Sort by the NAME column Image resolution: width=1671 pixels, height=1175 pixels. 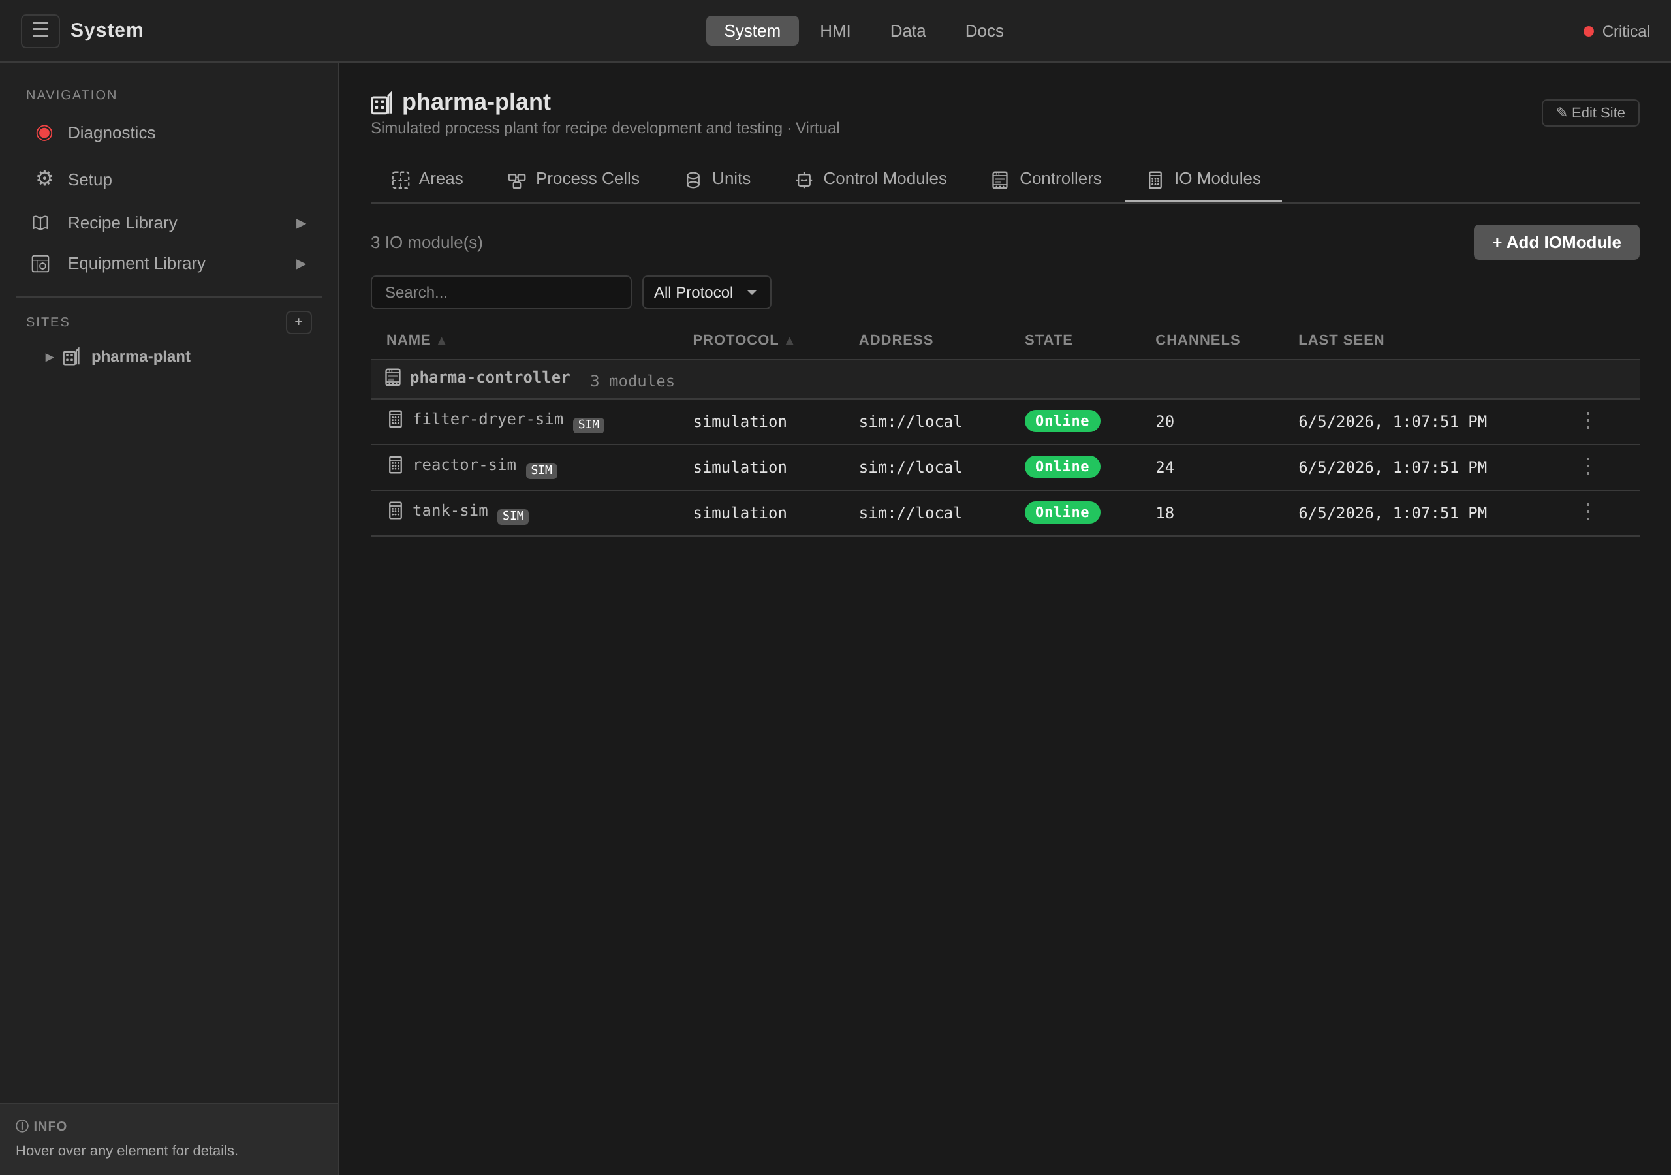416,340
